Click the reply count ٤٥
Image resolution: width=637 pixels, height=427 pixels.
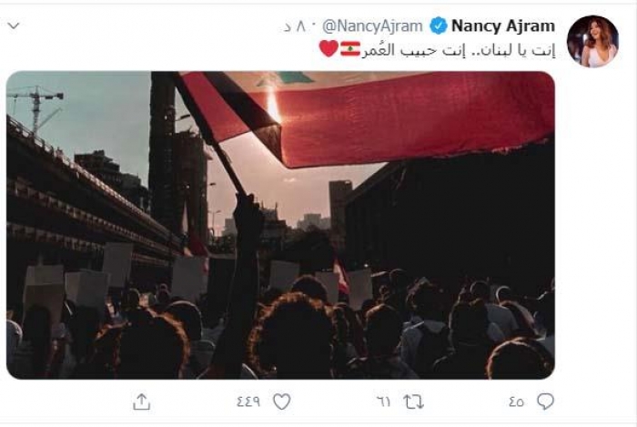pos(516,402)
